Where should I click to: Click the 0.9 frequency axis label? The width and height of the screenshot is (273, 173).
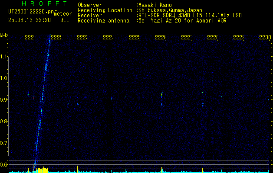pyautogui.click(x=3, y=99)
